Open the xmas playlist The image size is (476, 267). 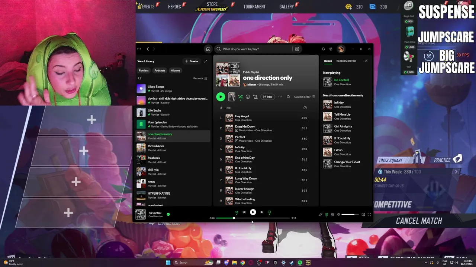click(x=173, y=184)
